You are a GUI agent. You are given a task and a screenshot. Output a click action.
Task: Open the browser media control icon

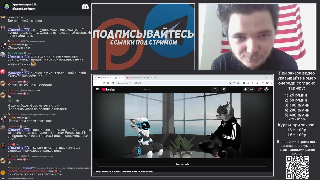tap(263, 83)
